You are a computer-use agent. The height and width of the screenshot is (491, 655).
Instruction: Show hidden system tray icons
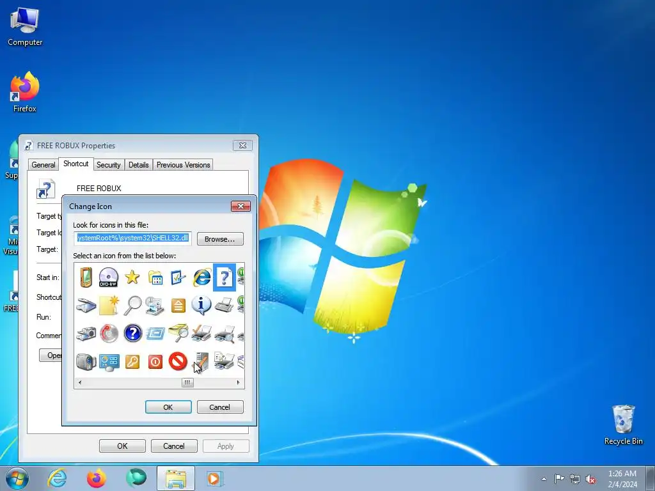(544, 479)
